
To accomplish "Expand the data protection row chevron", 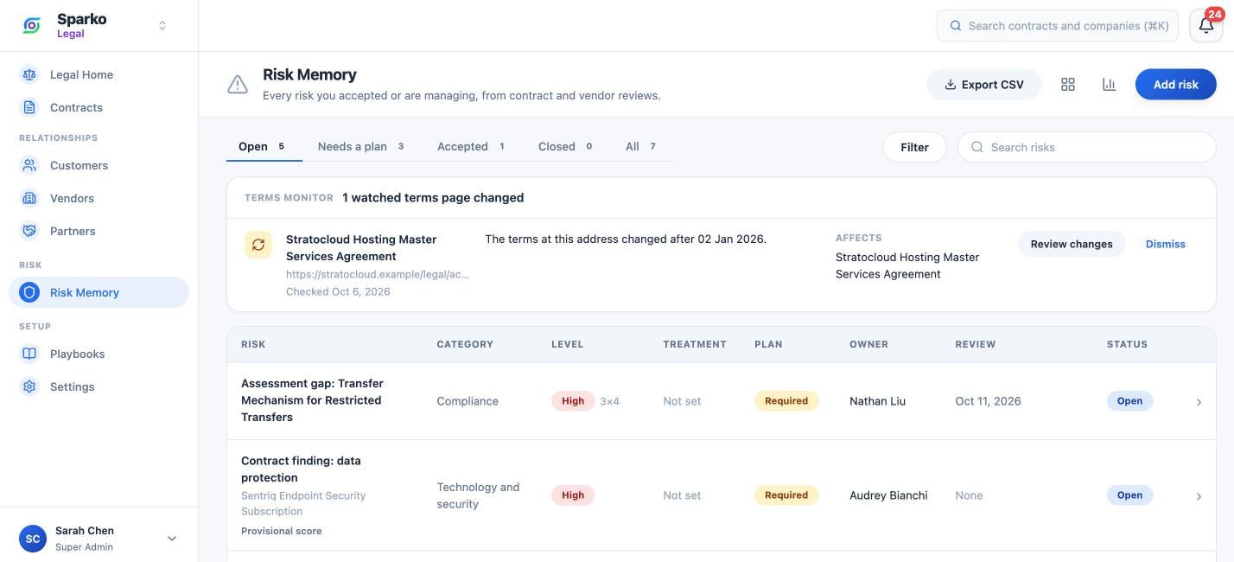I will (1199, 496).
